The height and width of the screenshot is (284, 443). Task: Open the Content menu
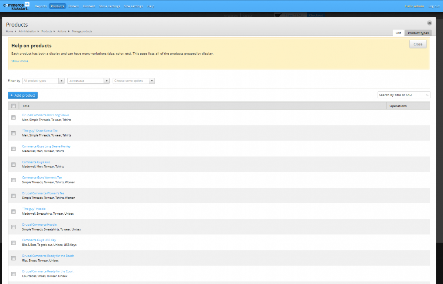[x=89, y=6]
